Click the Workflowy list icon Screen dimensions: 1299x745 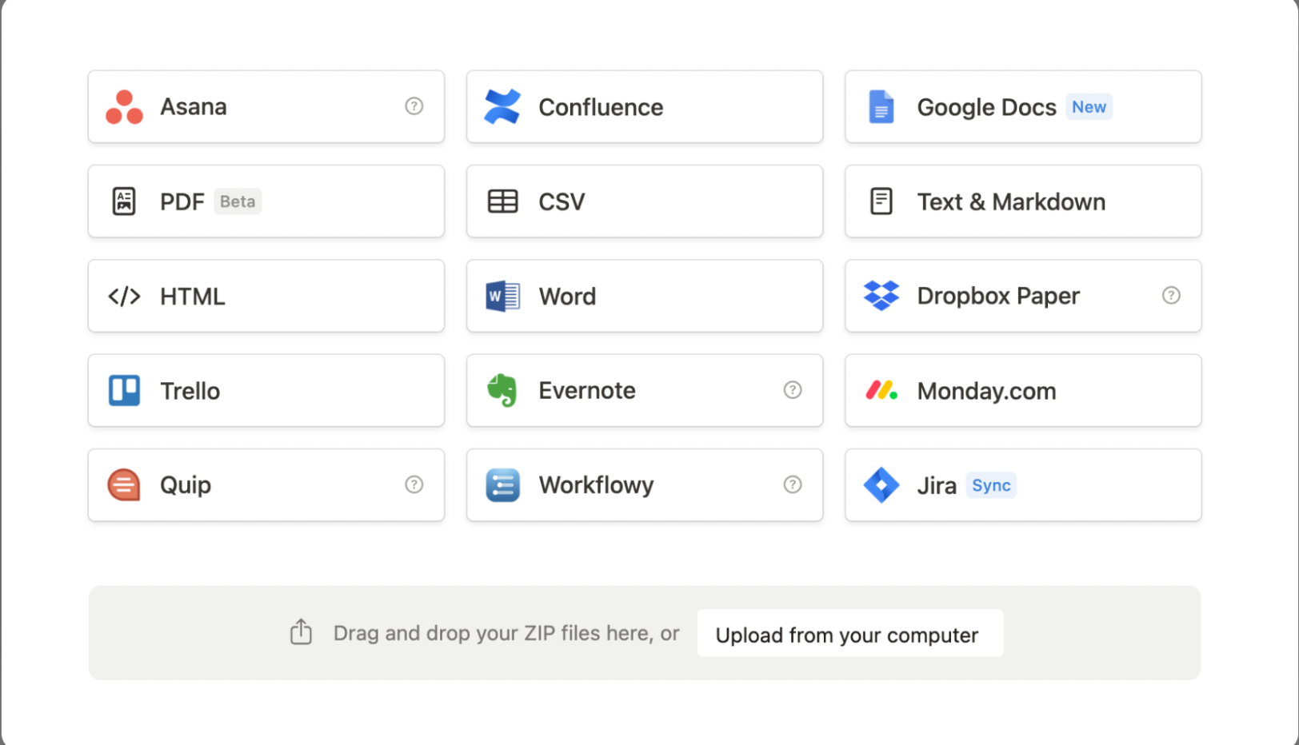point(502,485)
